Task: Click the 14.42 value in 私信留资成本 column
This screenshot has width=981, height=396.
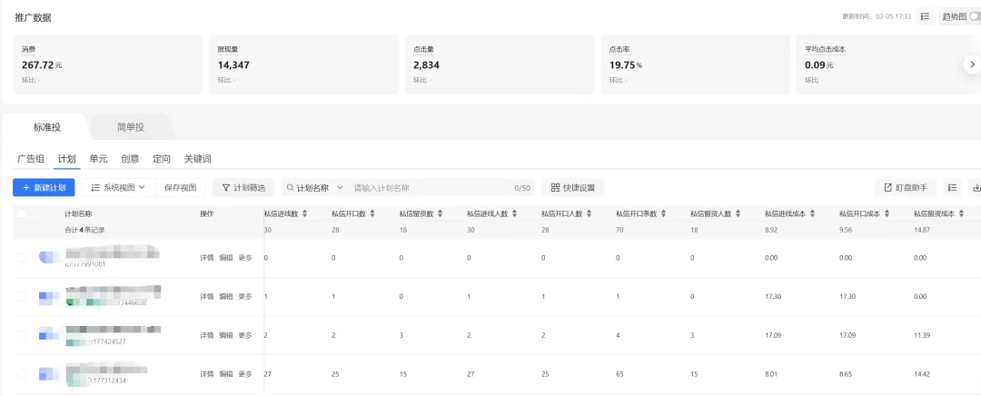Action: (920, 374)
